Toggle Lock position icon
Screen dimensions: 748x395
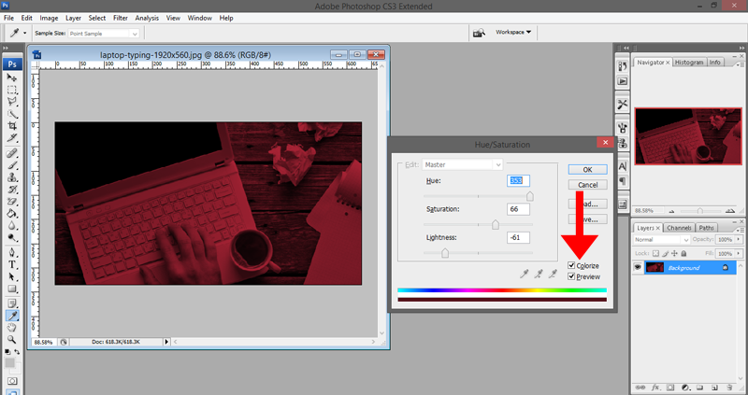[674, 253]
